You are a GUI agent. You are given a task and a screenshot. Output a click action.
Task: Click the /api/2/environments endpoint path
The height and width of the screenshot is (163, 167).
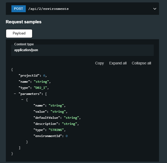[x=48, y=9]
